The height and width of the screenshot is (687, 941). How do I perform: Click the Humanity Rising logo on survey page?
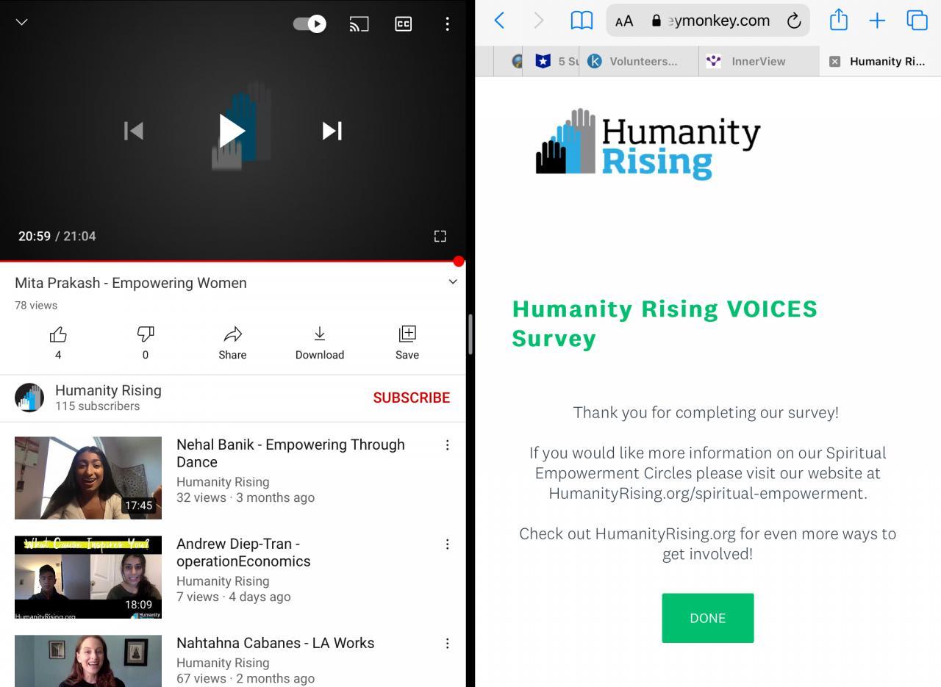648,144
